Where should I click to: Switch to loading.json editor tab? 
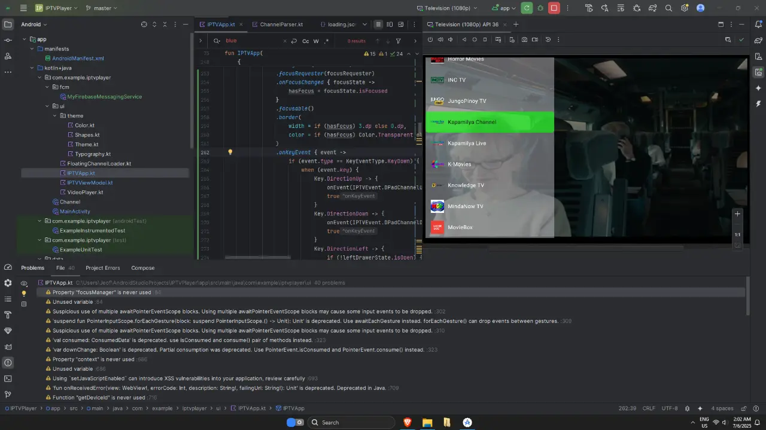click(x=337, y=25)
